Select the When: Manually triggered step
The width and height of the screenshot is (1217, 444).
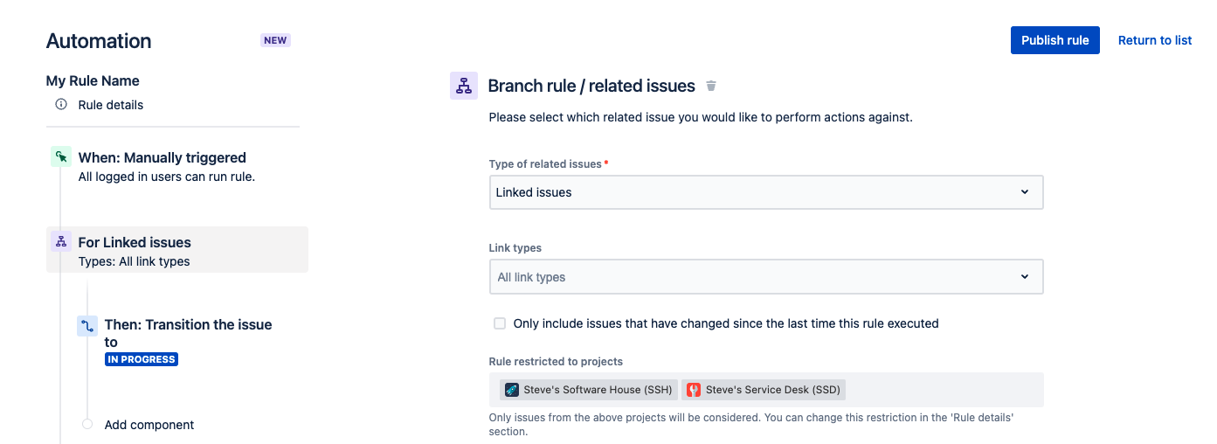(x=162, y=158)
